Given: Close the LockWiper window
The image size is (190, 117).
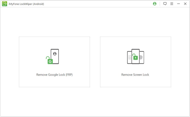Looking at the screenshot, I should pos(185,4).
